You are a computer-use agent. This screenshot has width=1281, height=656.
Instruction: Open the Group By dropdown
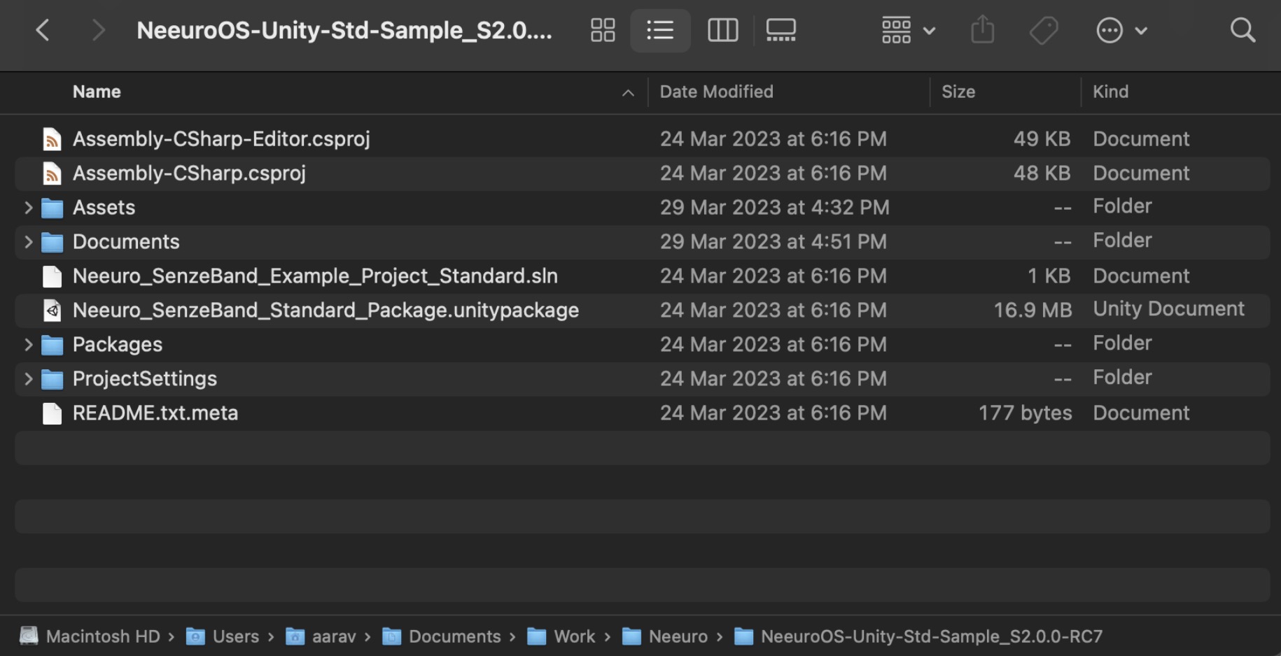(907, 29)
